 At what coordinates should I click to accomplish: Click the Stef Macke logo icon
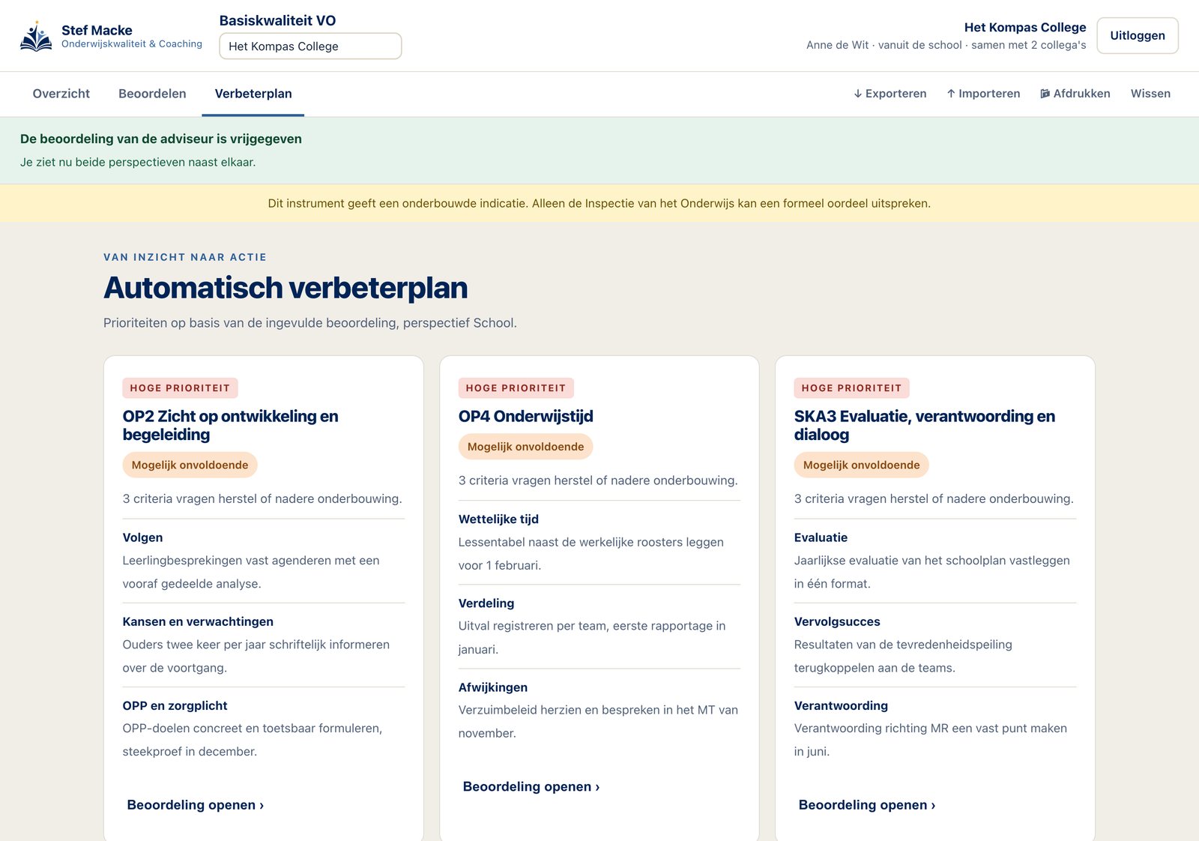36,36
